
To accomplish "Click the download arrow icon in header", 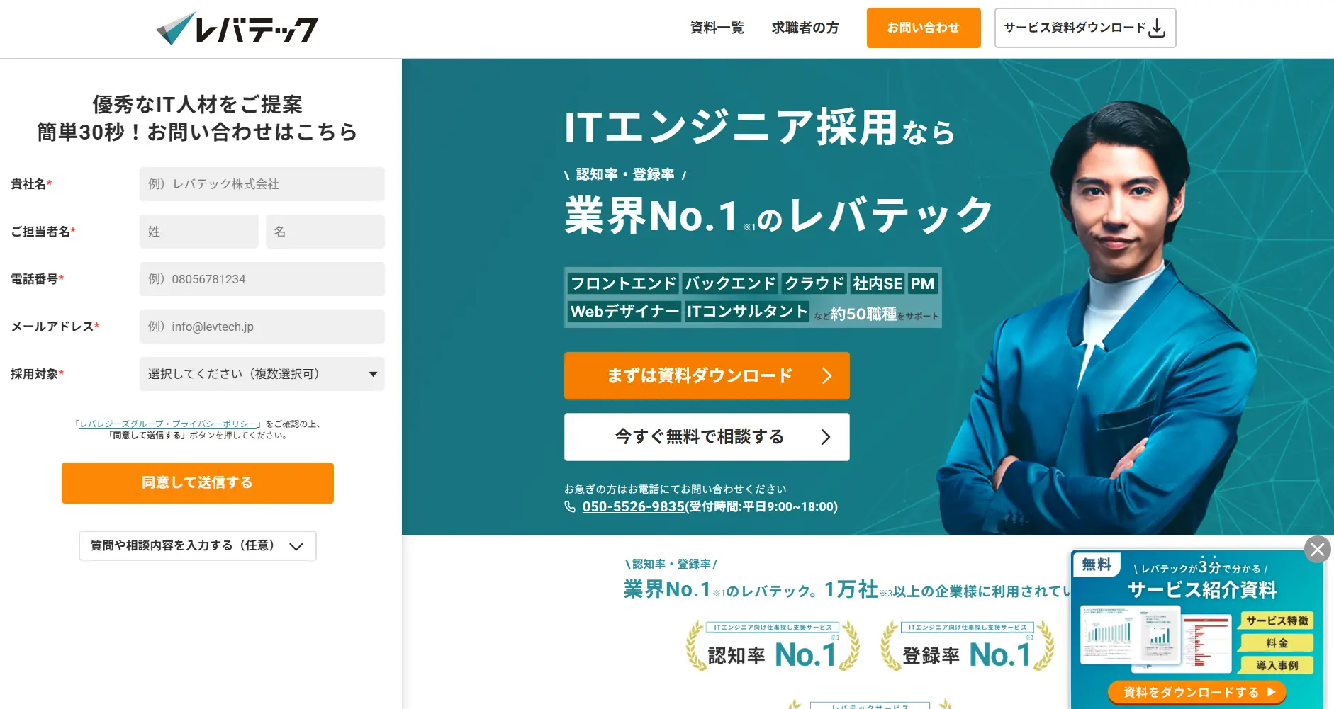I will click(x=1157, y=28).
